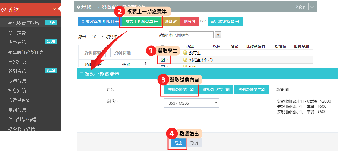The width and height of the screenshot is (338, 151).
Task: Select 複製最後第一期 option
Action: (x=180, y=90)
